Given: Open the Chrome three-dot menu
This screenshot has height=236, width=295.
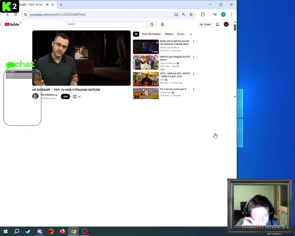Looking at the screenshot, I should click(x=232, y=14).
